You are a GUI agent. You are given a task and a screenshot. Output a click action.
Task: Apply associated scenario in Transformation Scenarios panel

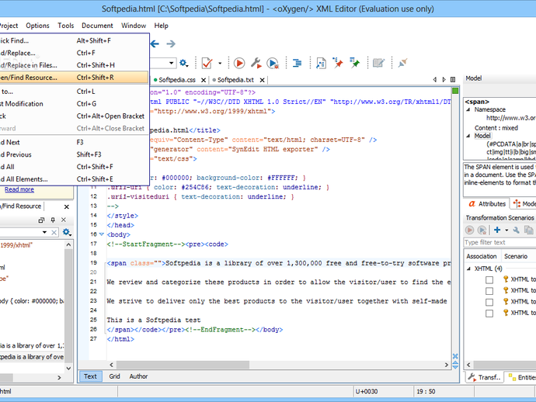(470, 230)
